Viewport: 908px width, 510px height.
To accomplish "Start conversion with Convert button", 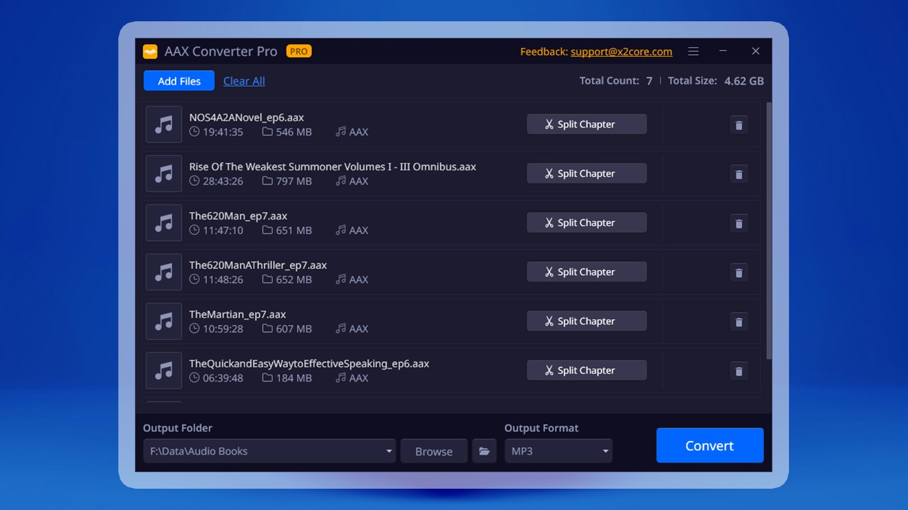I will pyautogui.click(x=709, y=446).
